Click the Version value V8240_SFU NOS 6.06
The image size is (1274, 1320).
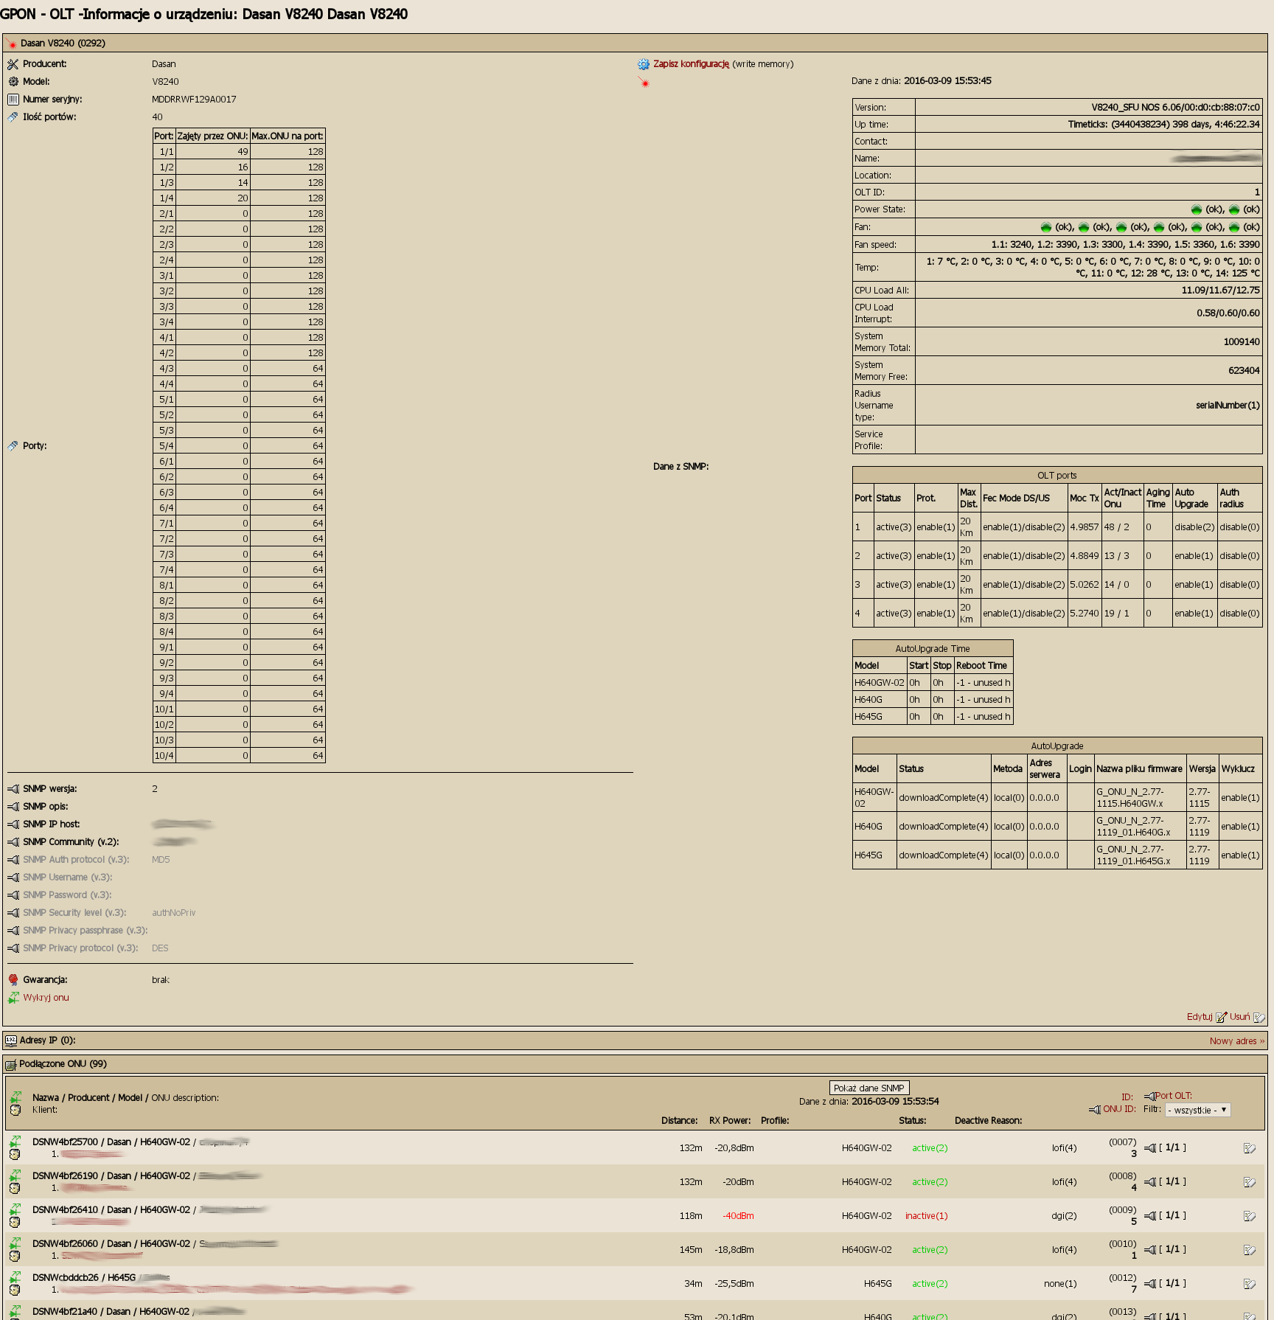click(x=1175, y=108)
